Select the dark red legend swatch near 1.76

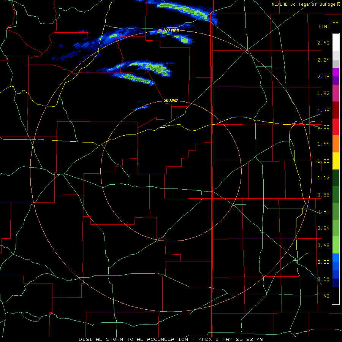pyautogui.click(x=336, y=110)
